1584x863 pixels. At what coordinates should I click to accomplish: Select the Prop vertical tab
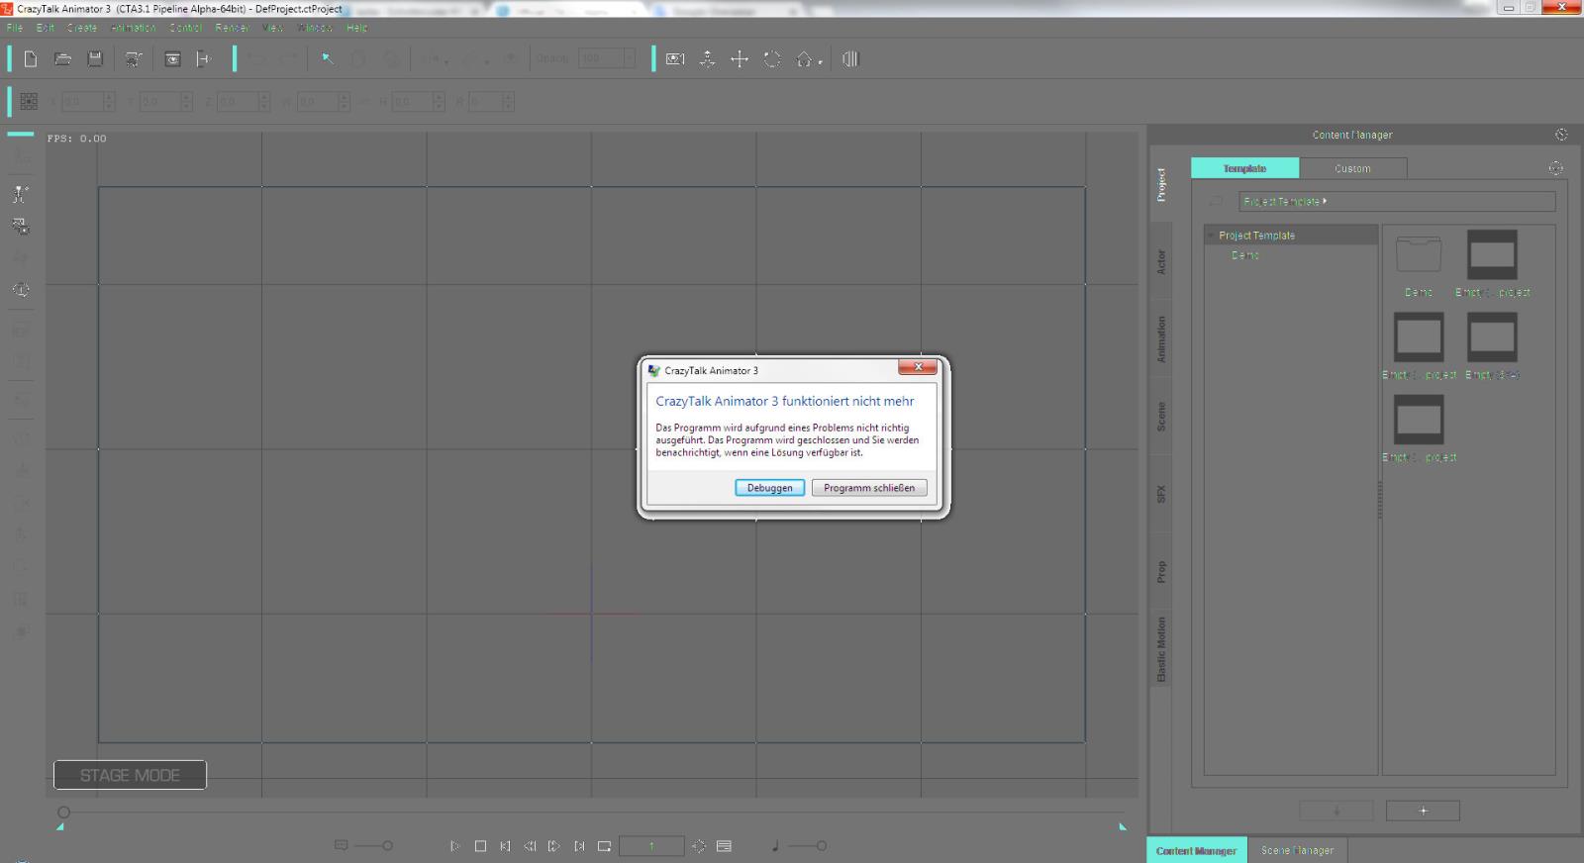click(x=1161, y=571)
